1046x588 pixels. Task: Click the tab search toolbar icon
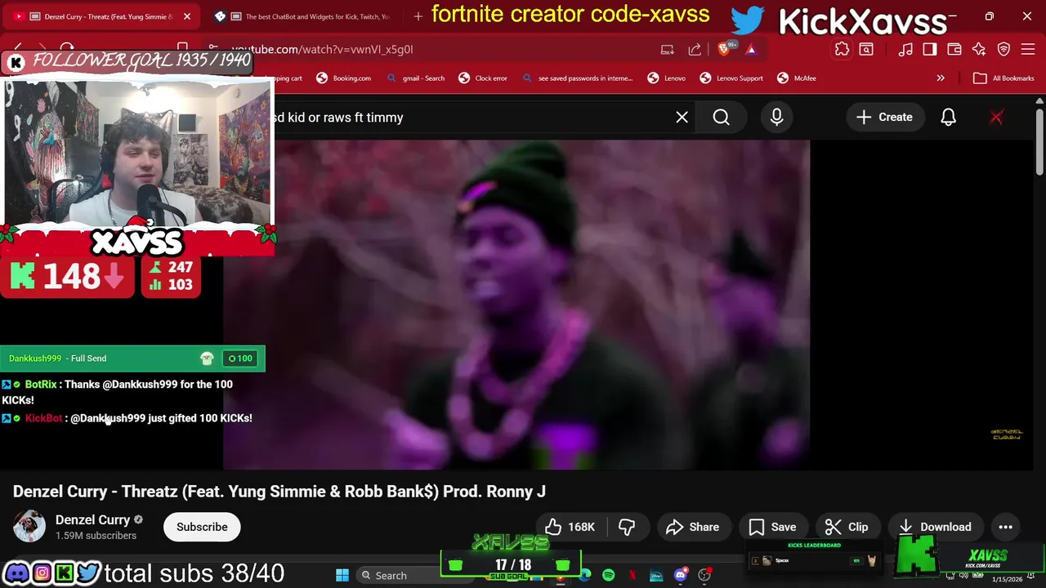[x=866, y=49]
